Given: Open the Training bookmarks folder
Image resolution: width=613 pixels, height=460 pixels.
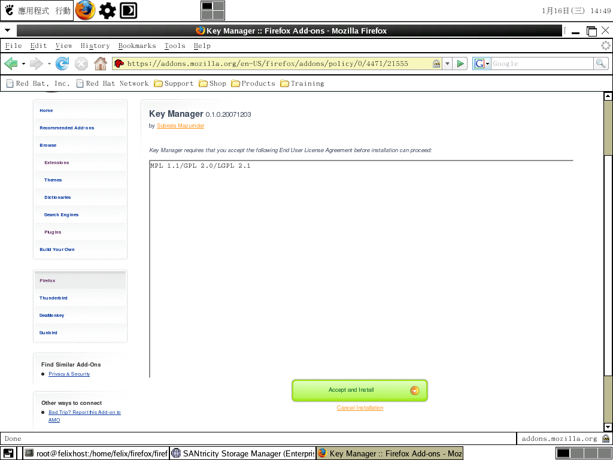Looking at the screenshot, I should [x=302, y=83].
